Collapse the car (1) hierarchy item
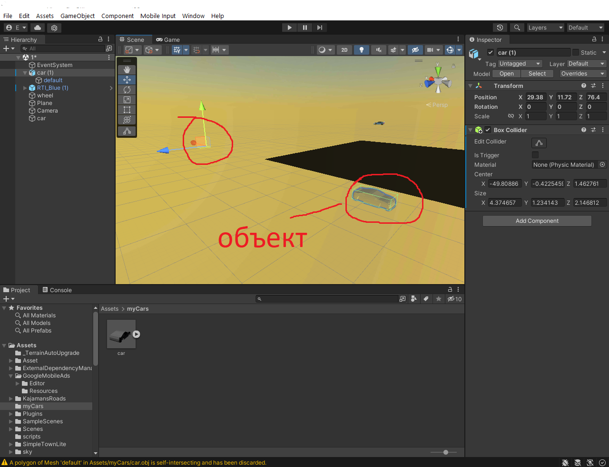This screenshot has width=609, height=467. pos(25,73)
